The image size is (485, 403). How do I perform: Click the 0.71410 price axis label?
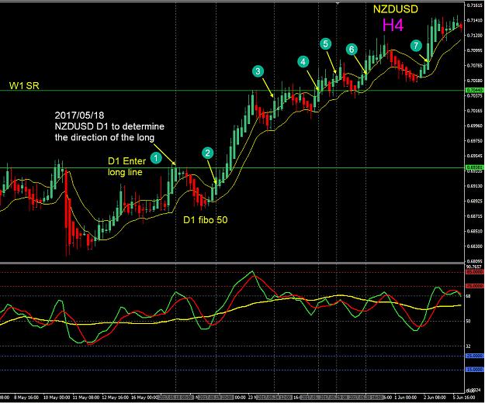point(474,20)
